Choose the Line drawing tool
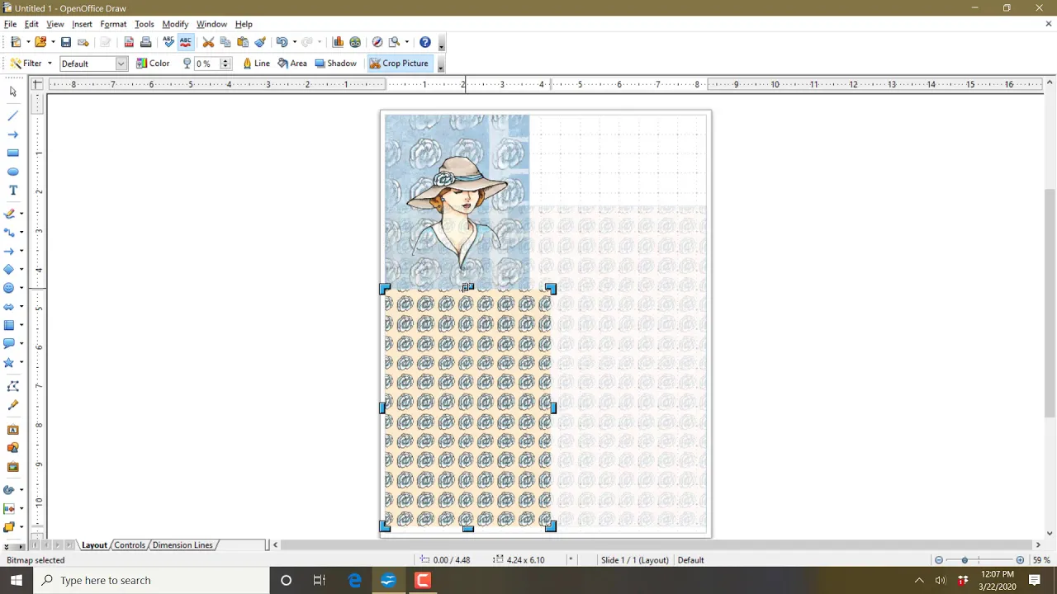The height and width of the screenshot is (594, 1057). [12, 115]
